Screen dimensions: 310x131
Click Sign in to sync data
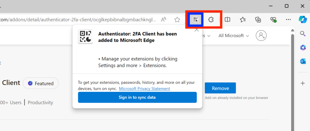pos(137,97)
